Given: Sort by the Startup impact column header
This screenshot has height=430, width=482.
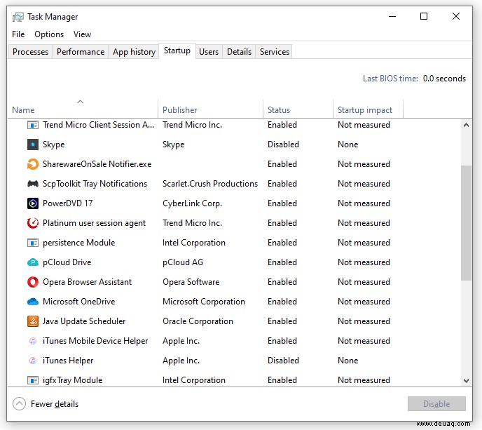Looking at the screenshot, I should click(x=368, y=108).
